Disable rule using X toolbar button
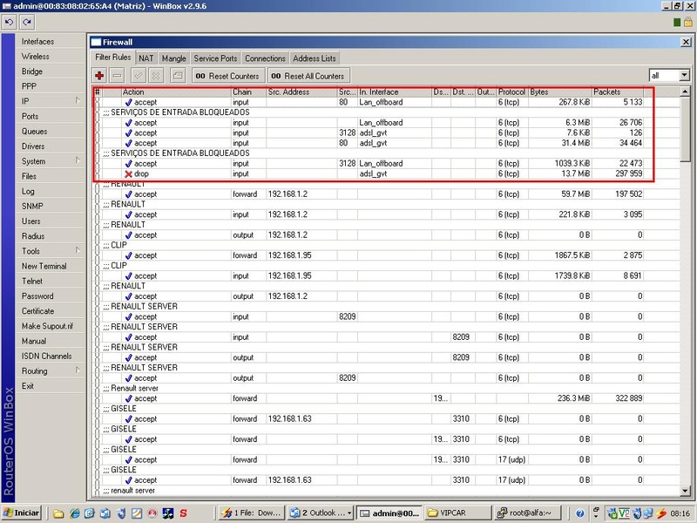697x523 pixels. (x=156, y=76)
